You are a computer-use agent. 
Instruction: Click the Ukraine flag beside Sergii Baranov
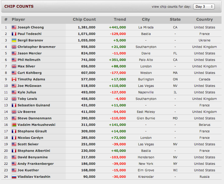coord(14,41)
